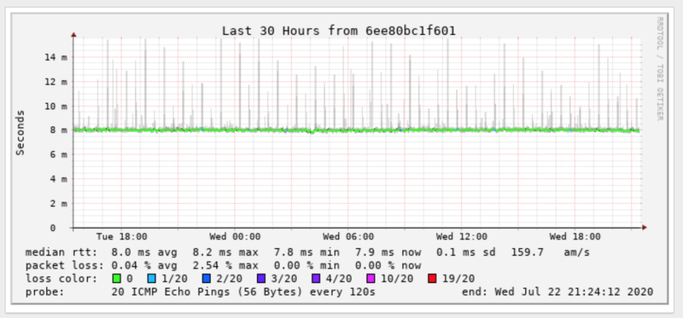
Task: Click the 14 m y-axis label
Action: point(57,57)
